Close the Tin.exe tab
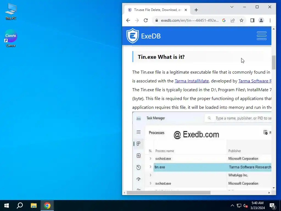Image resolution: width=281 pixels, height=211 pixels. coord(186,10)
